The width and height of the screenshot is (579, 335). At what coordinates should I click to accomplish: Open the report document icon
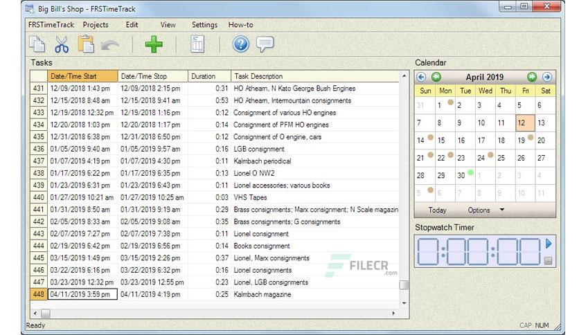tap(197, 44)
